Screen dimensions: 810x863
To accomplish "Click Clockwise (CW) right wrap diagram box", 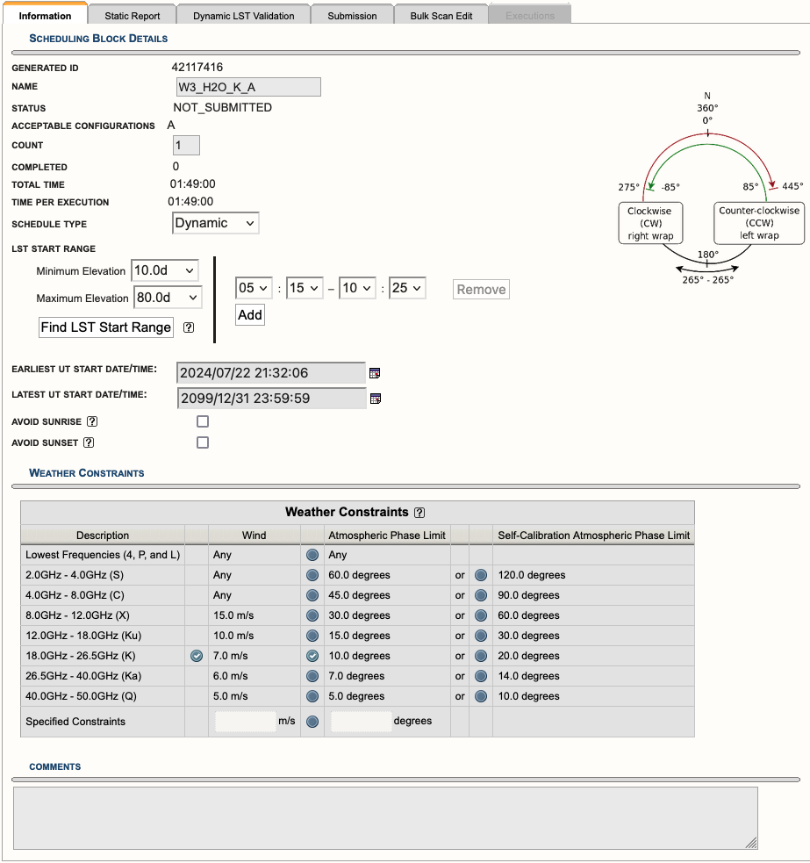I will coord(649,223).
